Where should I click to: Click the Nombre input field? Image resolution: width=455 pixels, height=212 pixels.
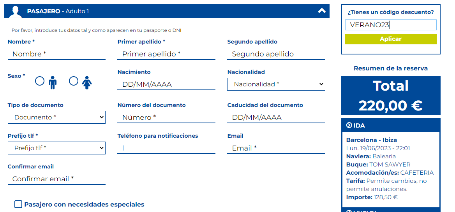[x=56, y=54]
